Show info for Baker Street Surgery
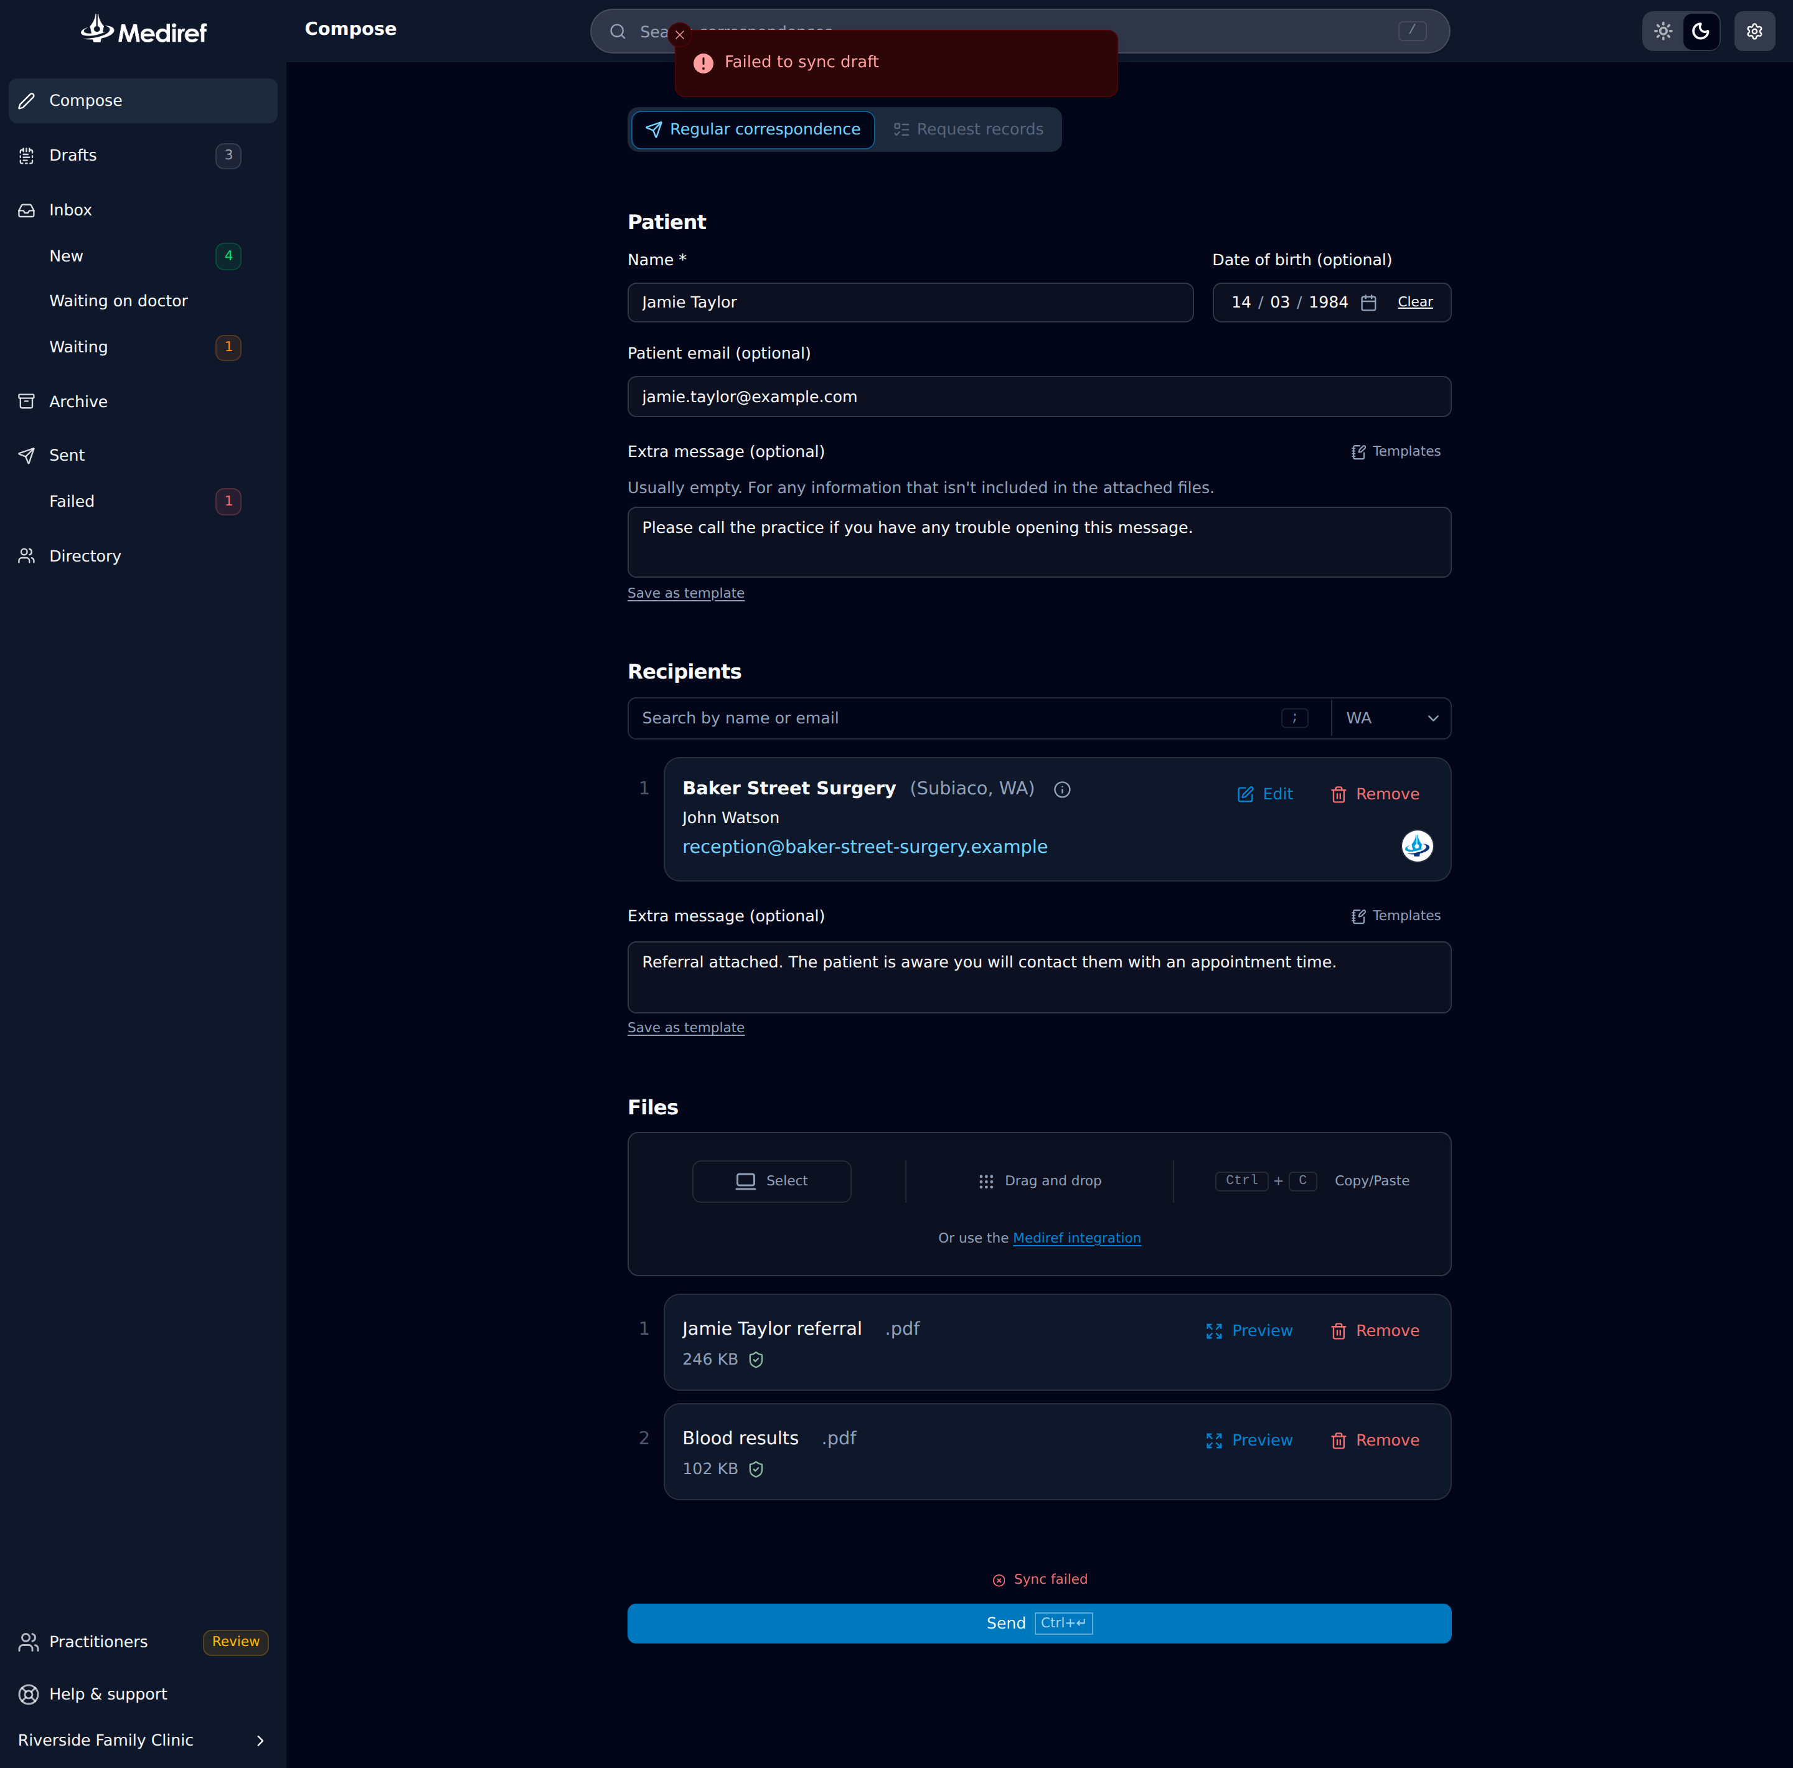Image resolution: width=1793 pixels, height=1768 pixels. pyautogui.click(x=1061, y=790)
